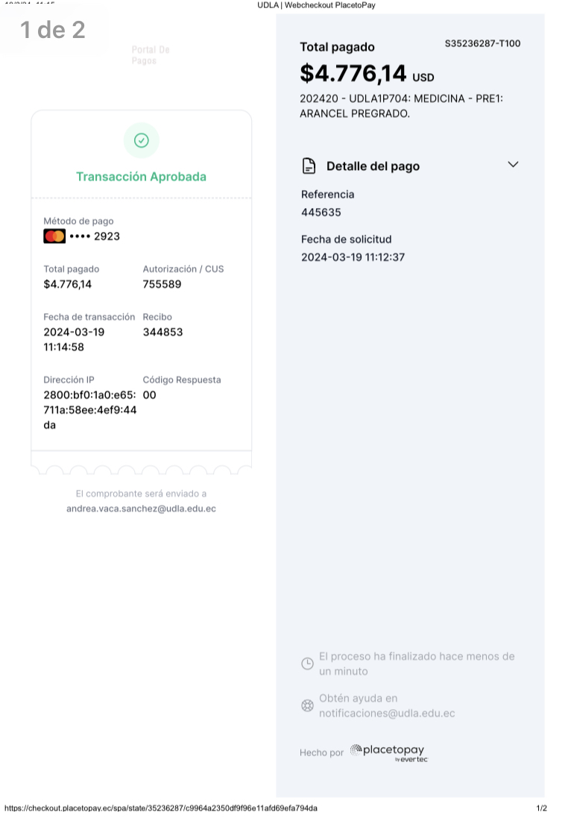The image size is (568, 818).
Task: Click the checkout.placetopay.ec URL in the footer
Action: pyautogui.click(x=161, y=808)
